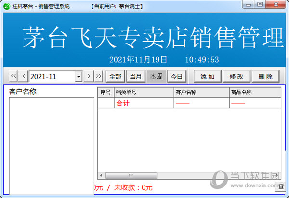The image size is (289, 198).
Task: Click inside the 客户名称 customer list box
Action: [52, 145]
